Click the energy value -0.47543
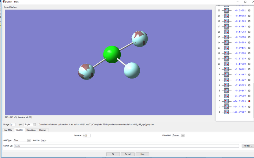 click(240, 32)
